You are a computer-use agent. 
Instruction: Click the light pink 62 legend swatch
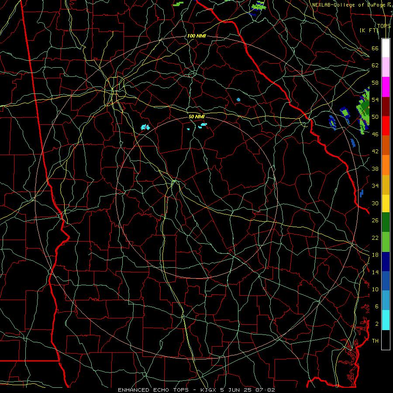tap(386, 67)
